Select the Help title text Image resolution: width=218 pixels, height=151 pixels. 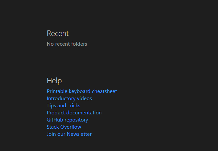click(54, 81)
